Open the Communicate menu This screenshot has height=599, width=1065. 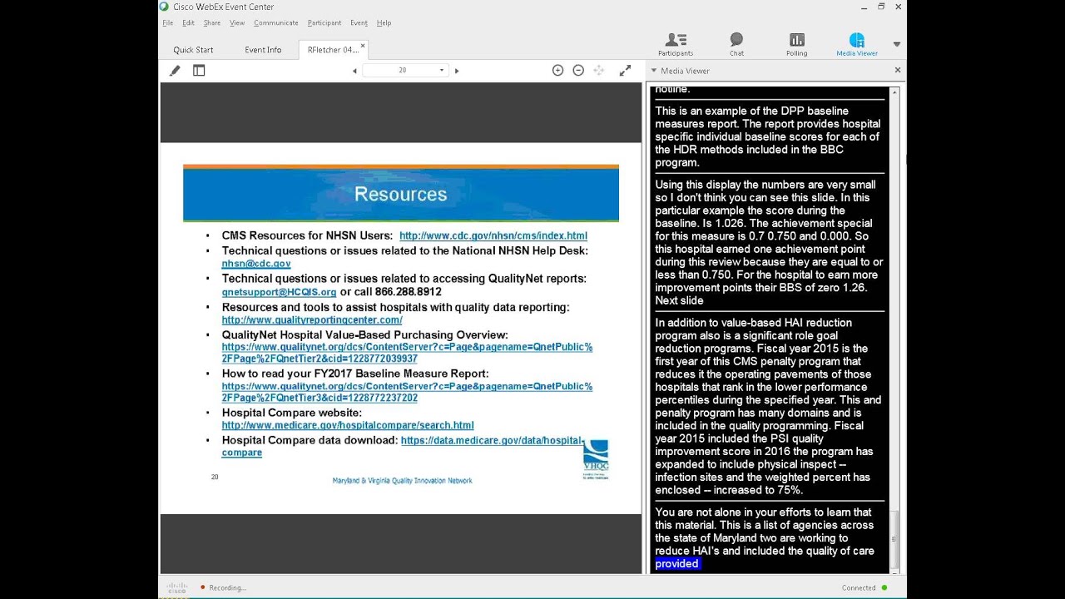point(276,22)
